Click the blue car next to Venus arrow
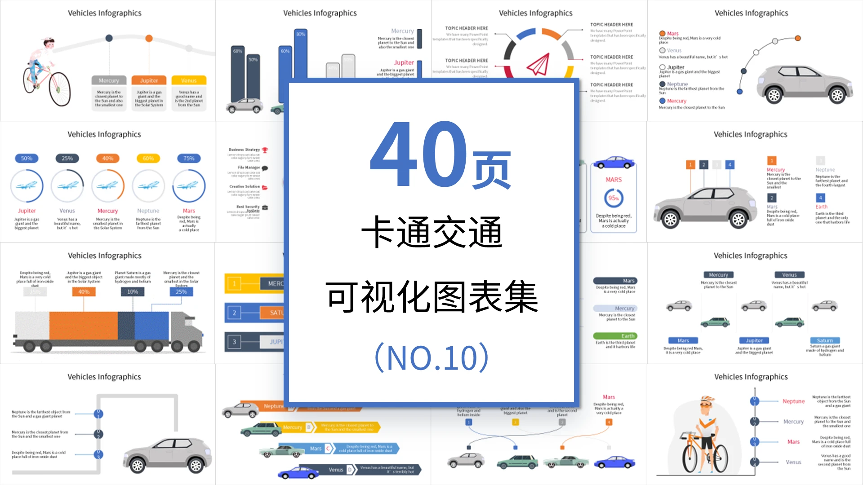This screenshot has width=863, height=485. [298, 472]
